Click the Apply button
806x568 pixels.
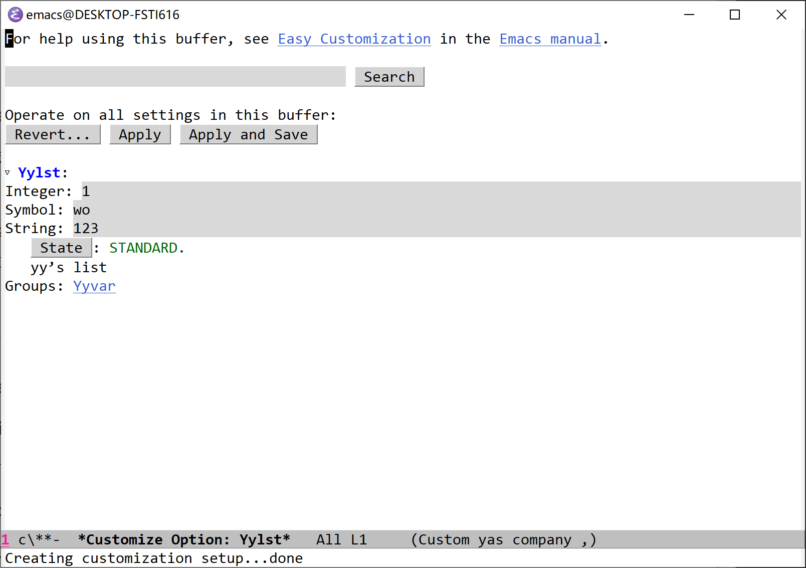coord(140,135)
